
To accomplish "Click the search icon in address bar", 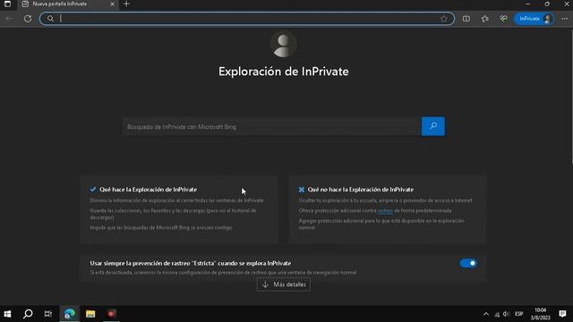I will pyautogui.click(x=50, y=19).
